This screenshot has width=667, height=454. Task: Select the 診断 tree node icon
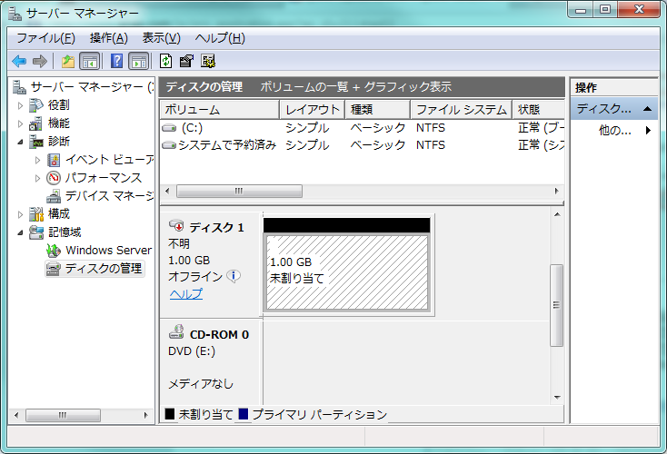36,142
